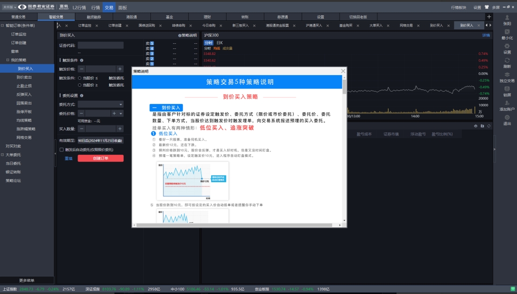Switch to the 融资融券 tab
The image size is (517, 294).
click(93, 17)
